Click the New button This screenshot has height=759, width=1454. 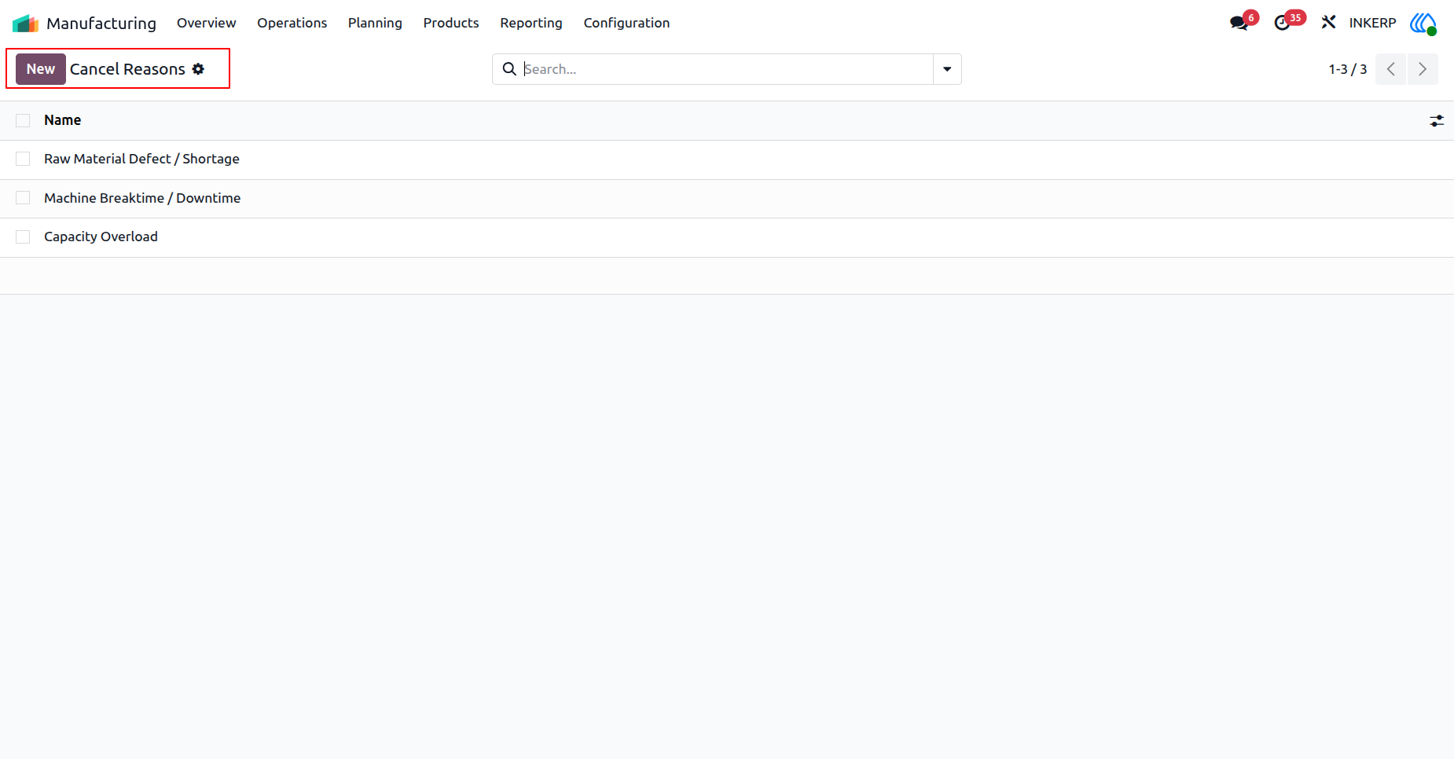[41, 69]
